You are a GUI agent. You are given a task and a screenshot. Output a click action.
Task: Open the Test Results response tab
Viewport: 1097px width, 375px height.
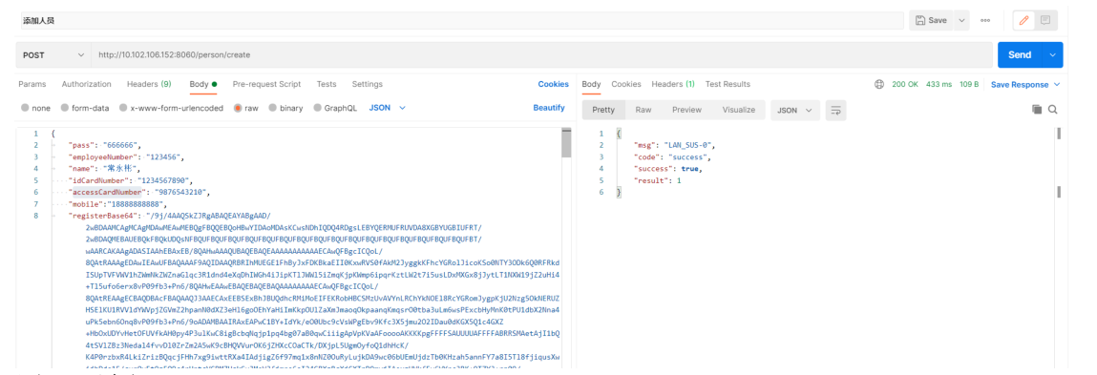(728, 84)
